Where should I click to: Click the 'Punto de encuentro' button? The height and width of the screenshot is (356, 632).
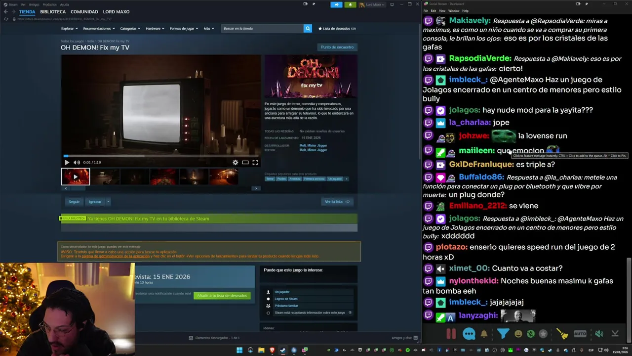[x=337, y=47]
